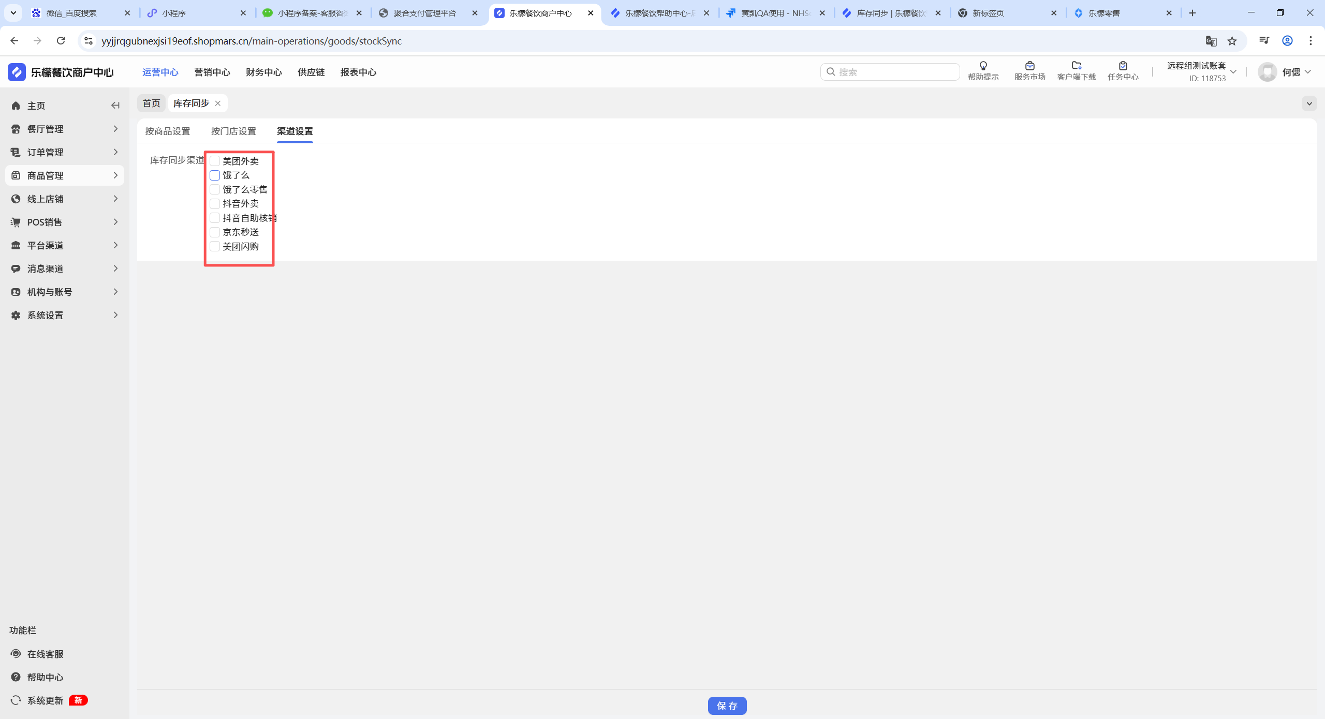
Task: Open the 任务中心 clipboard icon
Action: click(x=1123, y=66)
